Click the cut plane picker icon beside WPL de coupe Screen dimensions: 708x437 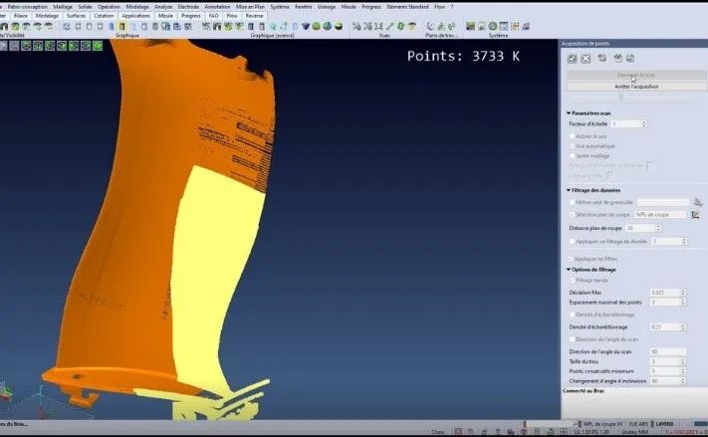[695, 214]
